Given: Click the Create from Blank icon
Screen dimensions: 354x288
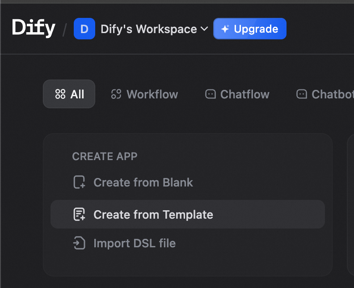Looking at the screenshot, I should (79, 182).
